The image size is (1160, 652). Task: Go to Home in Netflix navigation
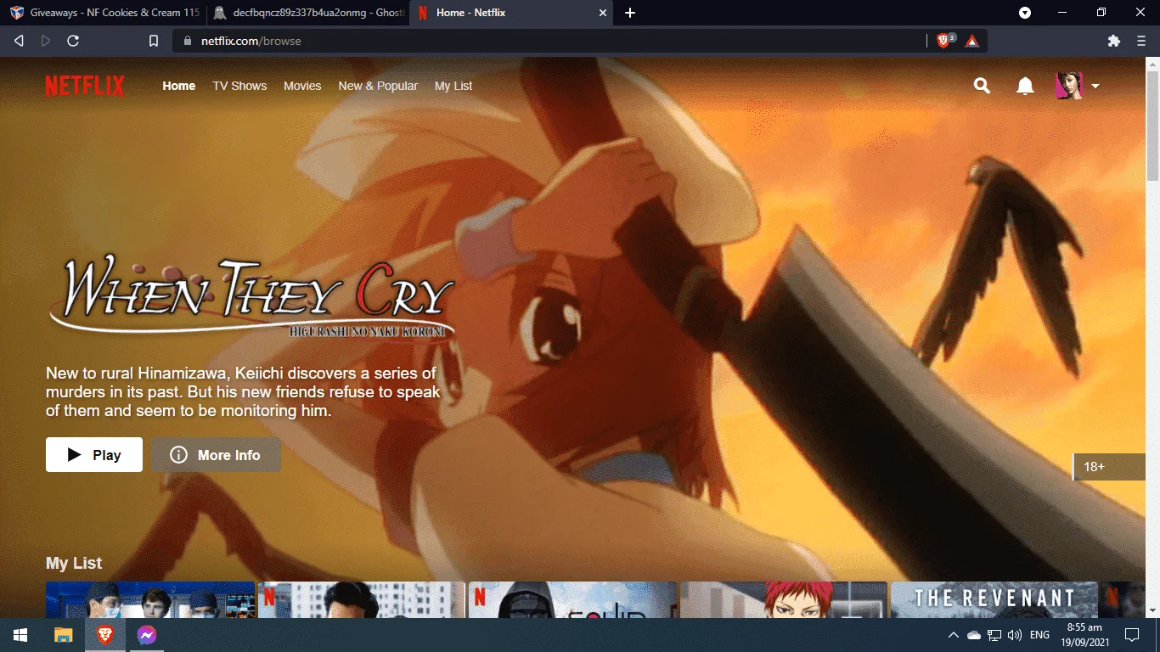coord(179,86)
